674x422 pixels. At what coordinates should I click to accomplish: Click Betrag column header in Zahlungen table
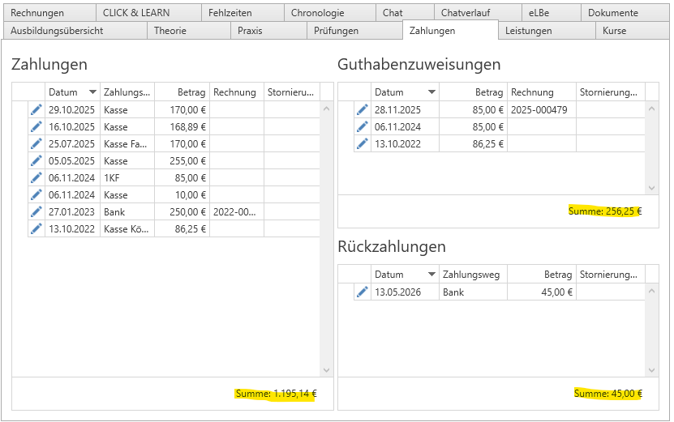(182, 92)
